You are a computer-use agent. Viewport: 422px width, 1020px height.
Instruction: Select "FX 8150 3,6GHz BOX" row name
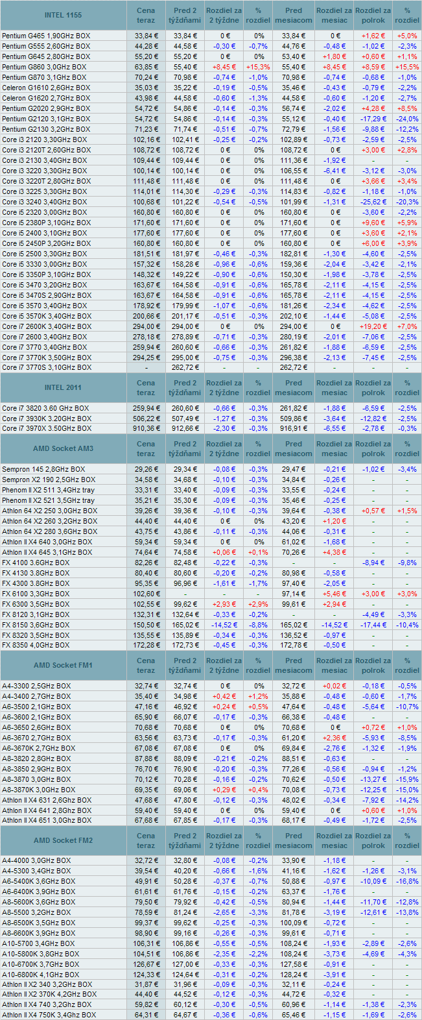36,625
